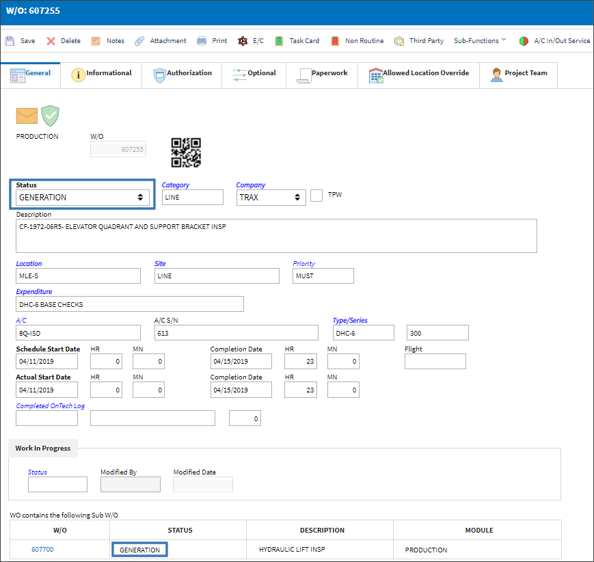594x562 pixels.
Task: Click the Authorization shield tab icon
Action: (159, 75)
